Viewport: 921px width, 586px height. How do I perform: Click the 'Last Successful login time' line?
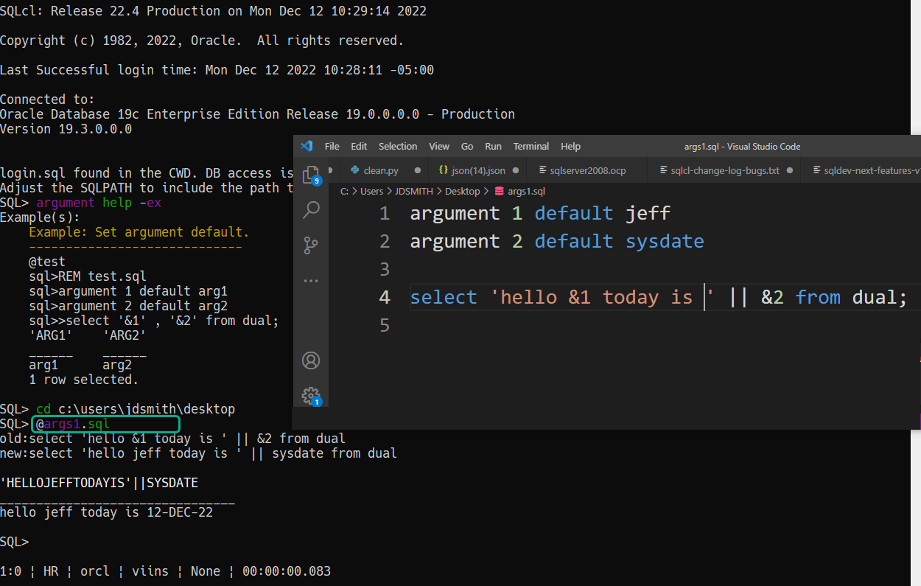pos(217,70)
